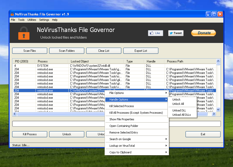Viewport: 233px width, 167px height.
Task: Open the Tools menu
Action: (x=21, y=20)
